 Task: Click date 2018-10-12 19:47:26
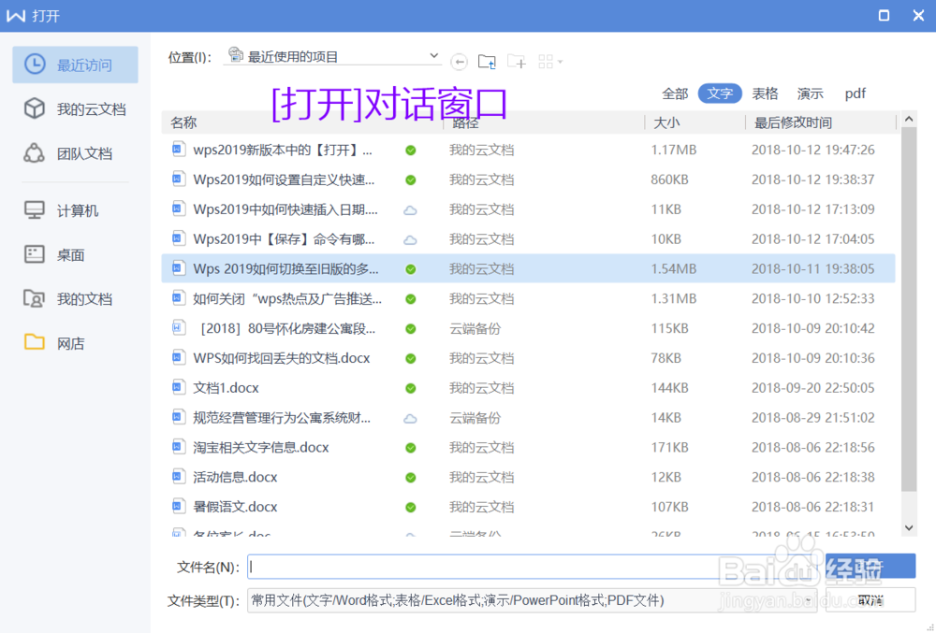[813, 150]
